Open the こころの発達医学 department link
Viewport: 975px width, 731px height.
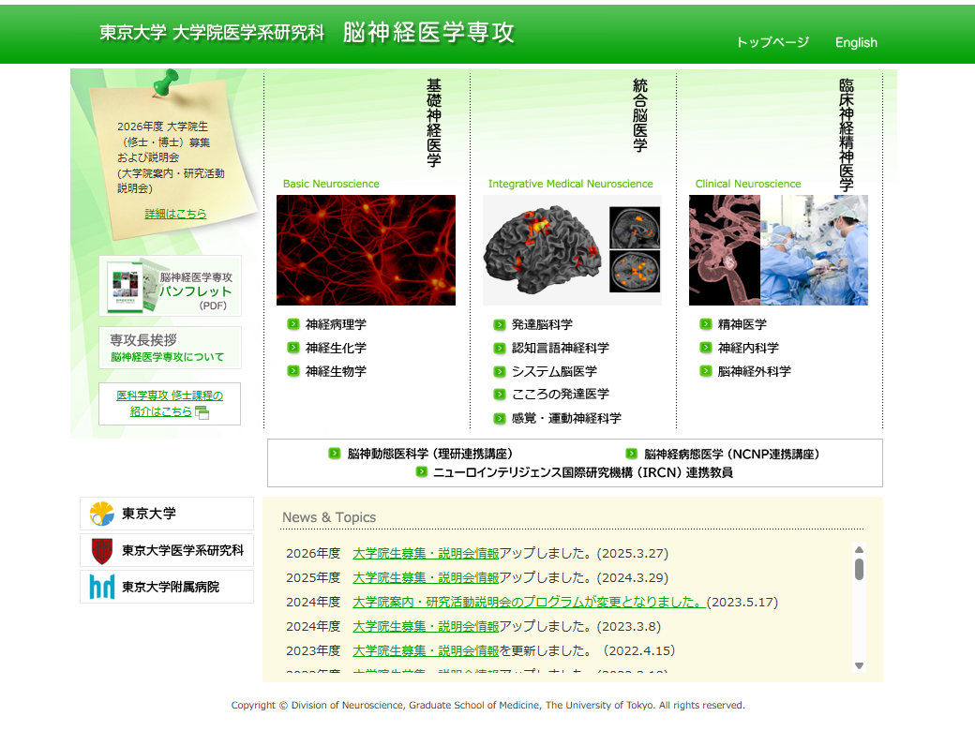[561, 395]
